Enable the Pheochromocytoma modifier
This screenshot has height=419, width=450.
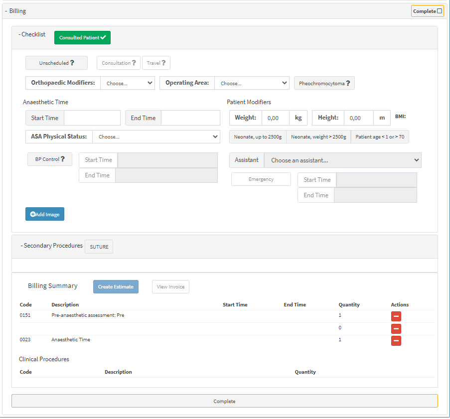[x=324, y=83]
